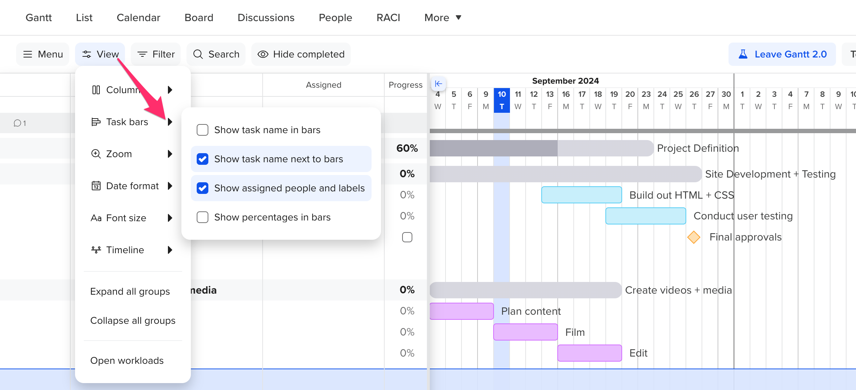This screenshot has width=856, height=390.
Task: Click the Leave Gantt 2.0 button
Action: pos(782,54)
